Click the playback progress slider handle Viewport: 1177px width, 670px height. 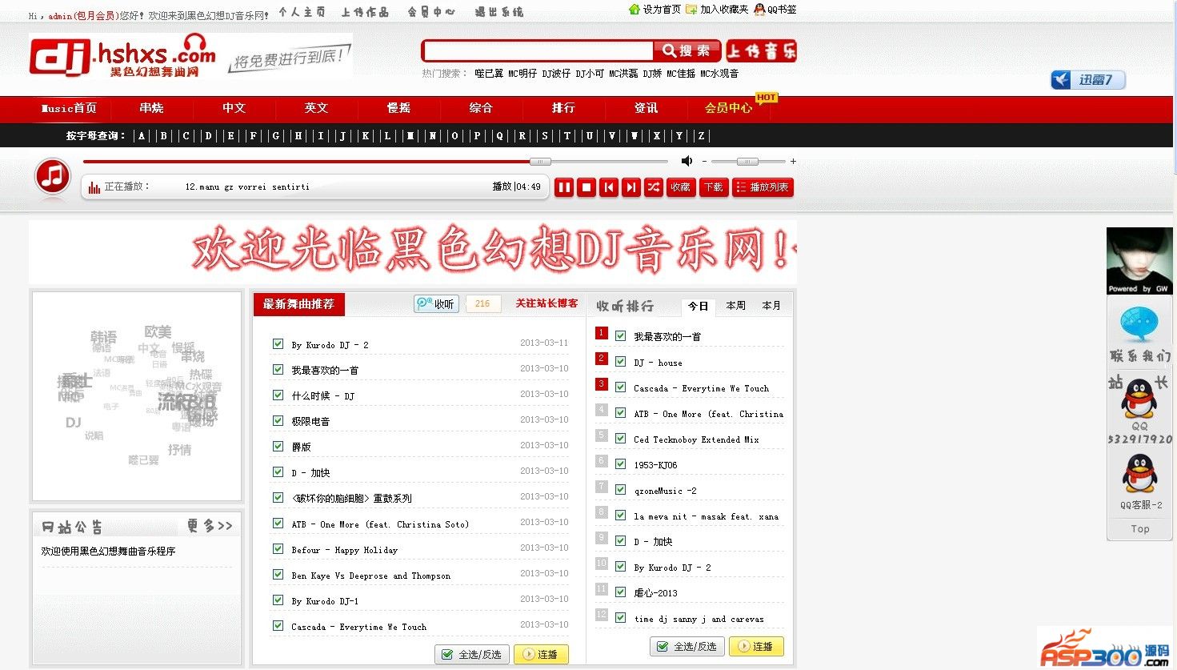[540, 162]
